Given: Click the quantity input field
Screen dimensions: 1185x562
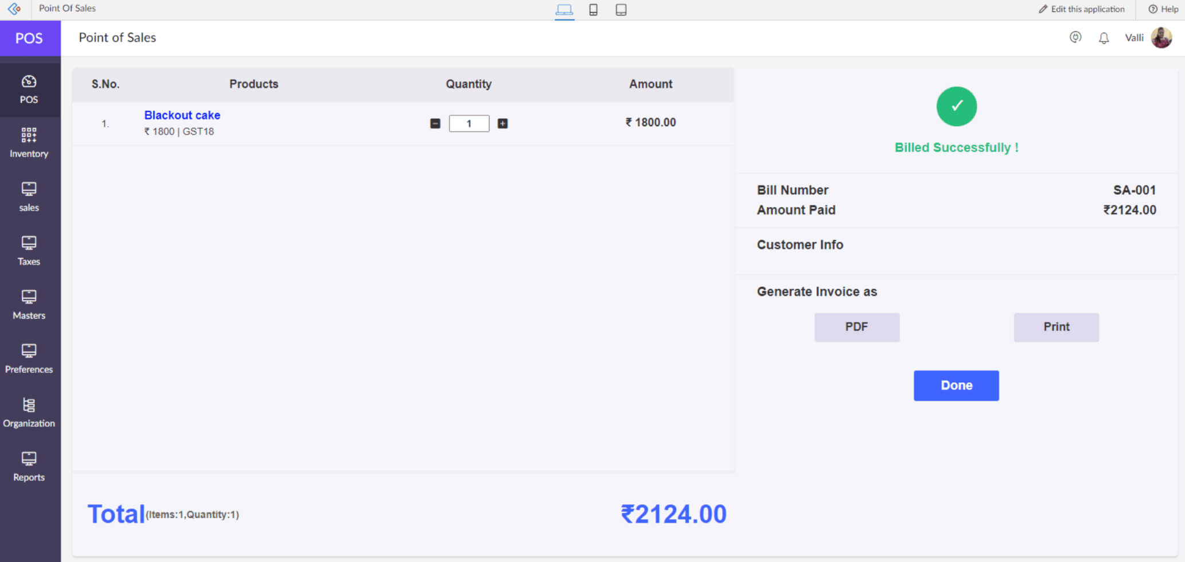Looking at the screenshot, I should [469, 123].
